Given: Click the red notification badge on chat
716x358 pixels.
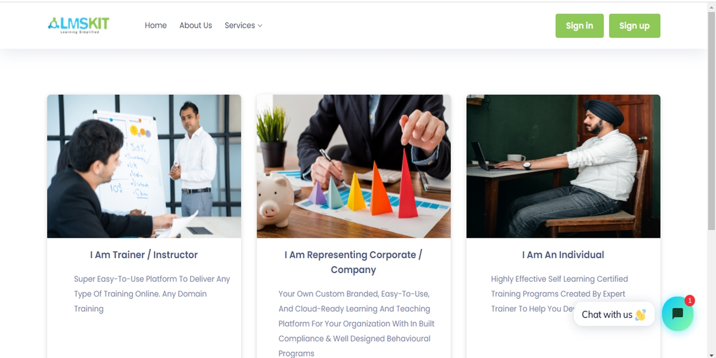Looking at the screenshot, I should point(689,300).
